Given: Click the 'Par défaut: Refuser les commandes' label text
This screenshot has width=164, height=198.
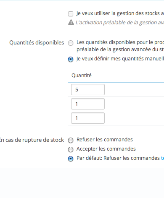Looking at the screenshot, I should 118,158.
